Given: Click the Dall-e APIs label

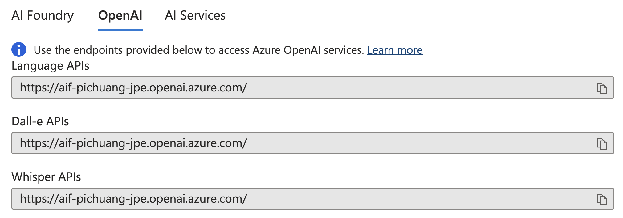Looking at the screenshot, I should 40,122.
